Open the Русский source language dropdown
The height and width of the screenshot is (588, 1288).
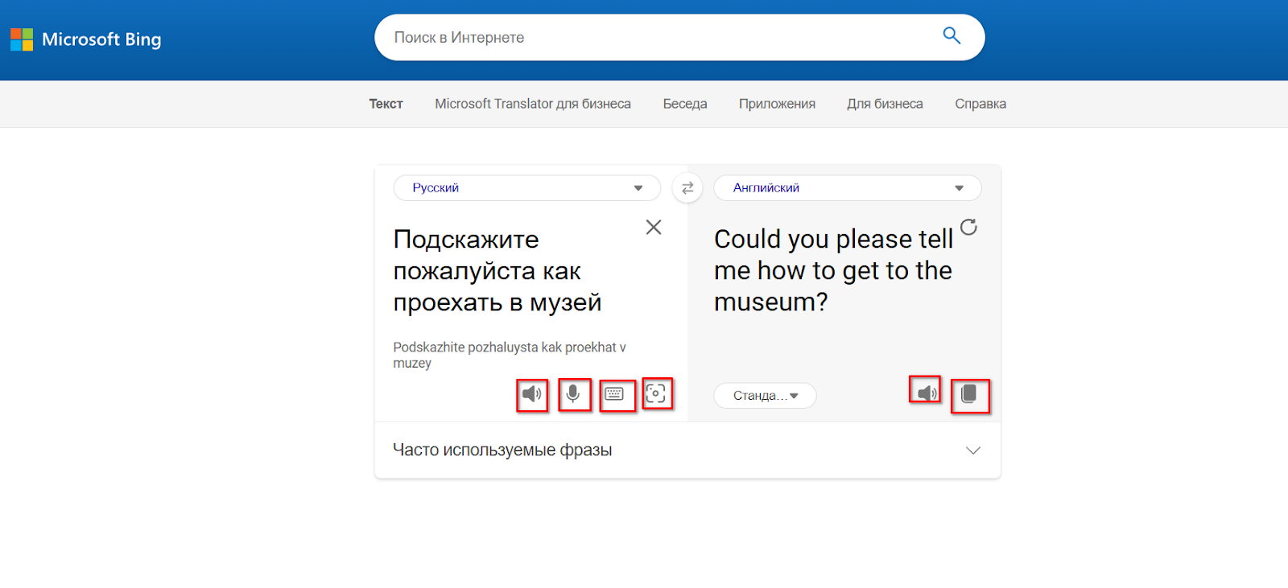[526, 188]
